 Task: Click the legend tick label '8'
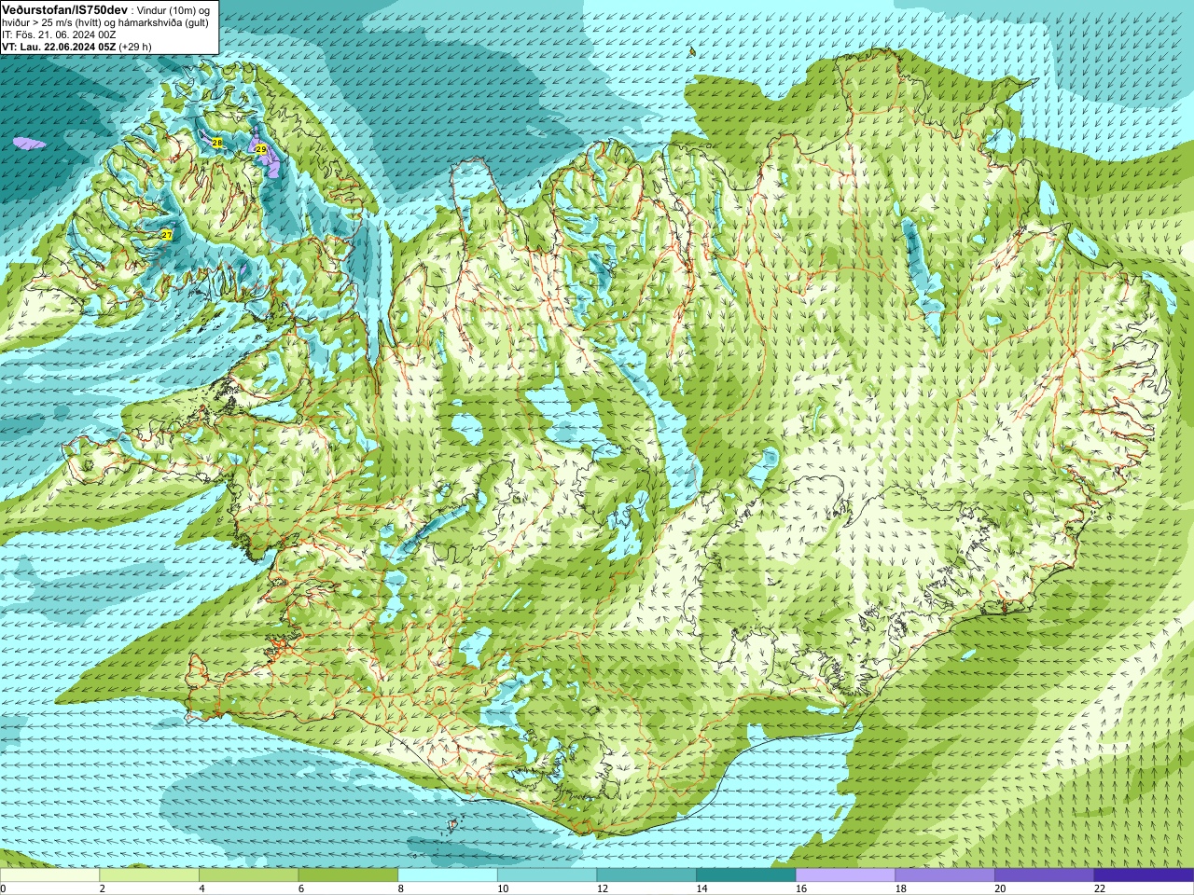(400, 889)
